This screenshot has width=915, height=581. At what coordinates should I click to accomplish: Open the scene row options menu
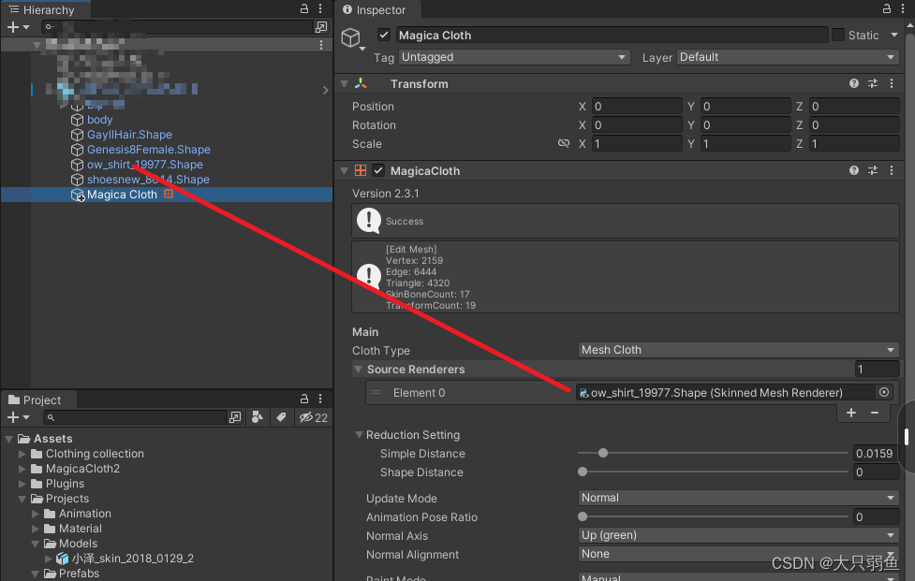point(321,45)
